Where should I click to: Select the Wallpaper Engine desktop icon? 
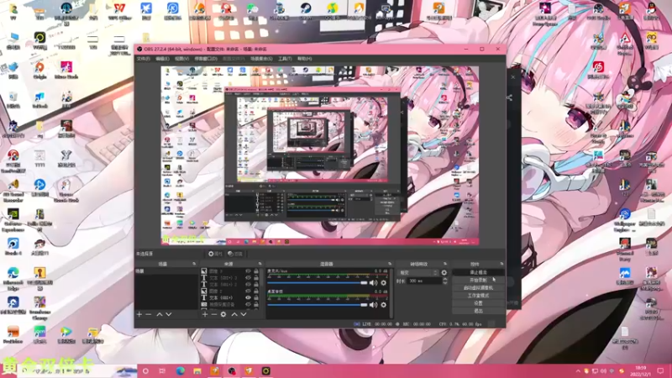(x=624, y=219)
